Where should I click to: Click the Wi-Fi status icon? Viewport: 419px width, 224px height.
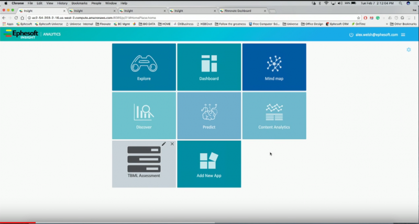pos(326,3)
